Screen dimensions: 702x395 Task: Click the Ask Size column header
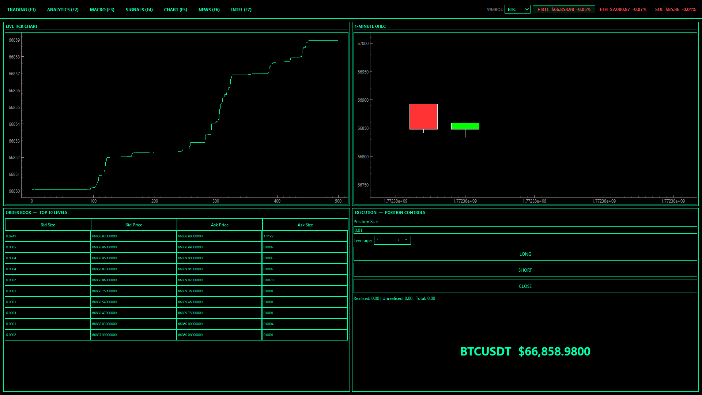305,225
